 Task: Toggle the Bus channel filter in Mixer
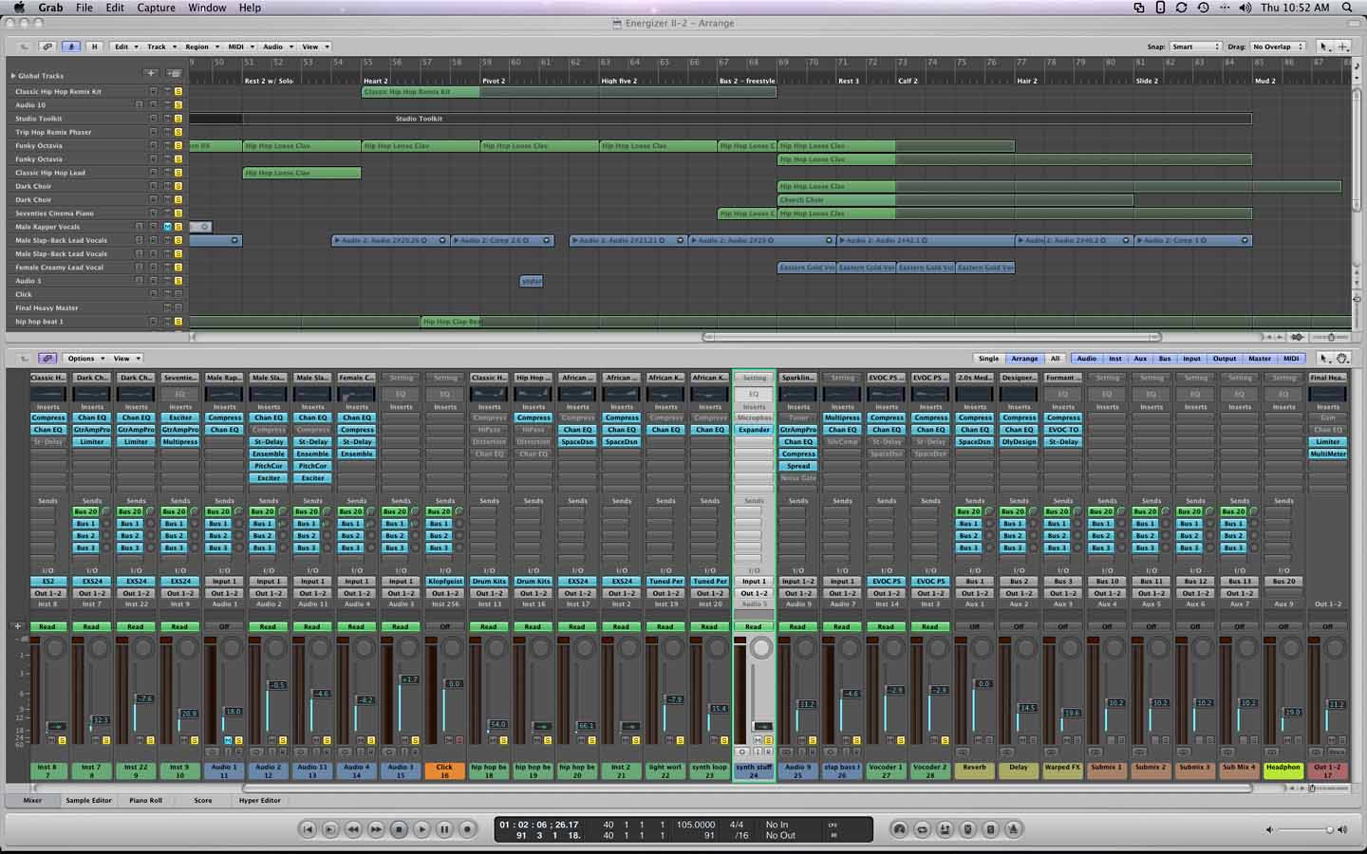coord(1165,359)
